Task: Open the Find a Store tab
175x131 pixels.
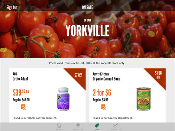Action: tap(78, 127)
